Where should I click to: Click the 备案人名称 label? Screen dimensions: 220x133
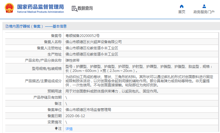tap(53, 42)
